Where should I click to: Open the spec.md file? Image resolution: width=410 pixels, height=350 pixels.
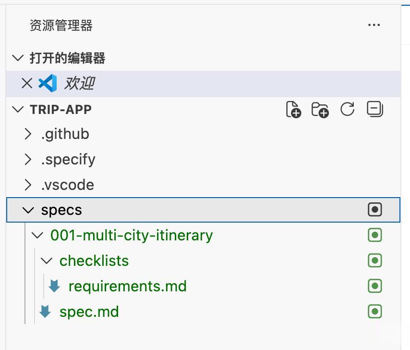[x=89, y=312]
